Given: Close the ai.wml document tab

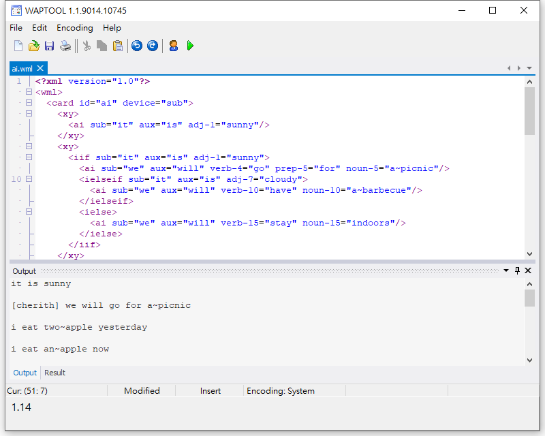Looking at the screenshot, I should pos(40,68).
